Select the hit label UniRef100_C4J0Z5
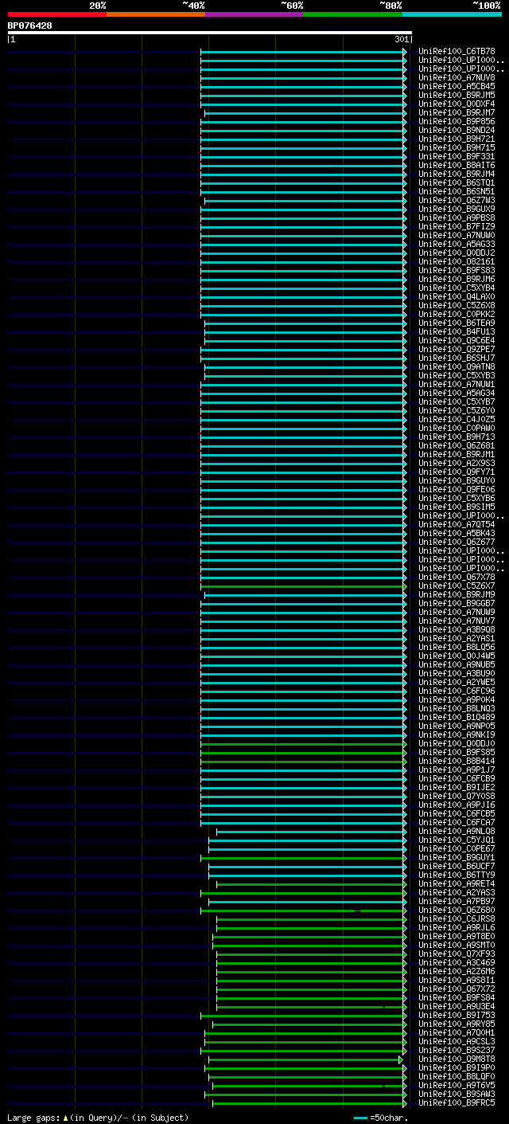This screenshot has width=509, height=1124. 457,420
